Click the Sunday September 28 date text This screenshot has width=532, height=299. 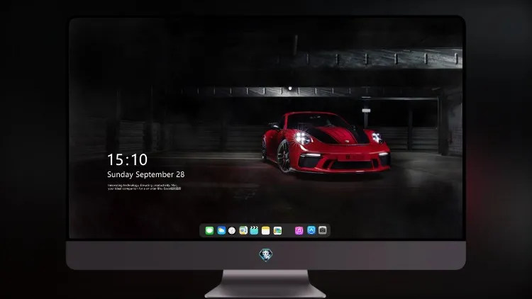[x=146, y=174]
